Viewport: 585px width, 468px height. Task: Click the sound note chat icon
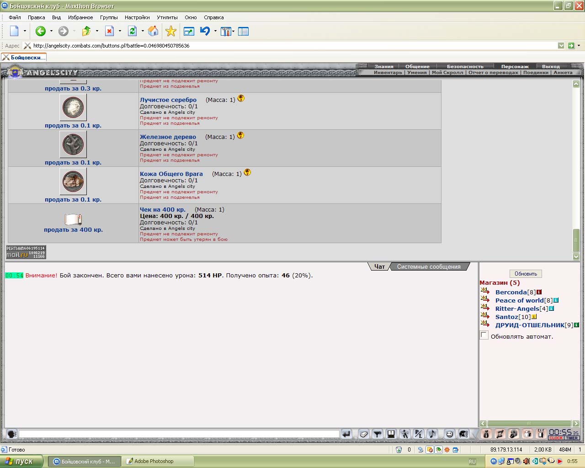tap(432, 434)
